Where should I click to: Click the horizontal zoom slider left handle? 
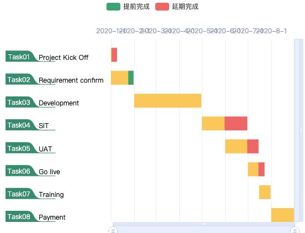click(x=113, y=230)
